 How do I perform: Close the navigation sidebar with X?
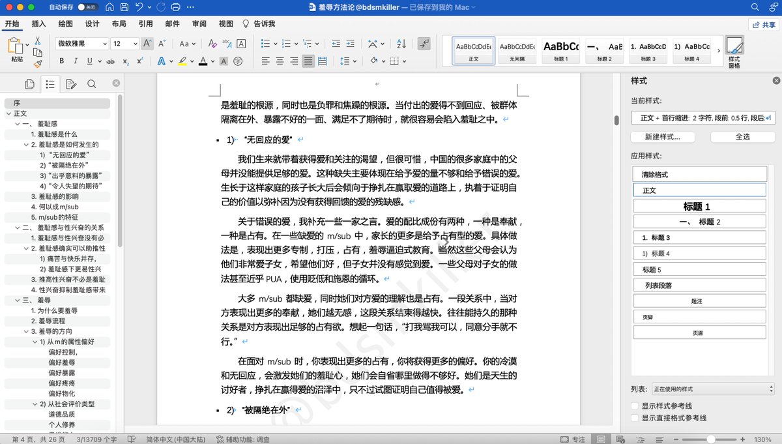(x=116, y=83)
